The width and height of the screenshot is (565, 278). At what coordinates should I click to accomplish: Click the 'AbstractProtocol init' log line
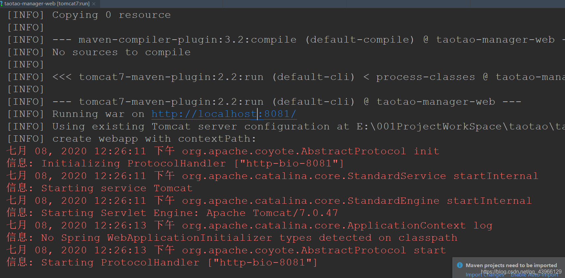tap(223, 151)
